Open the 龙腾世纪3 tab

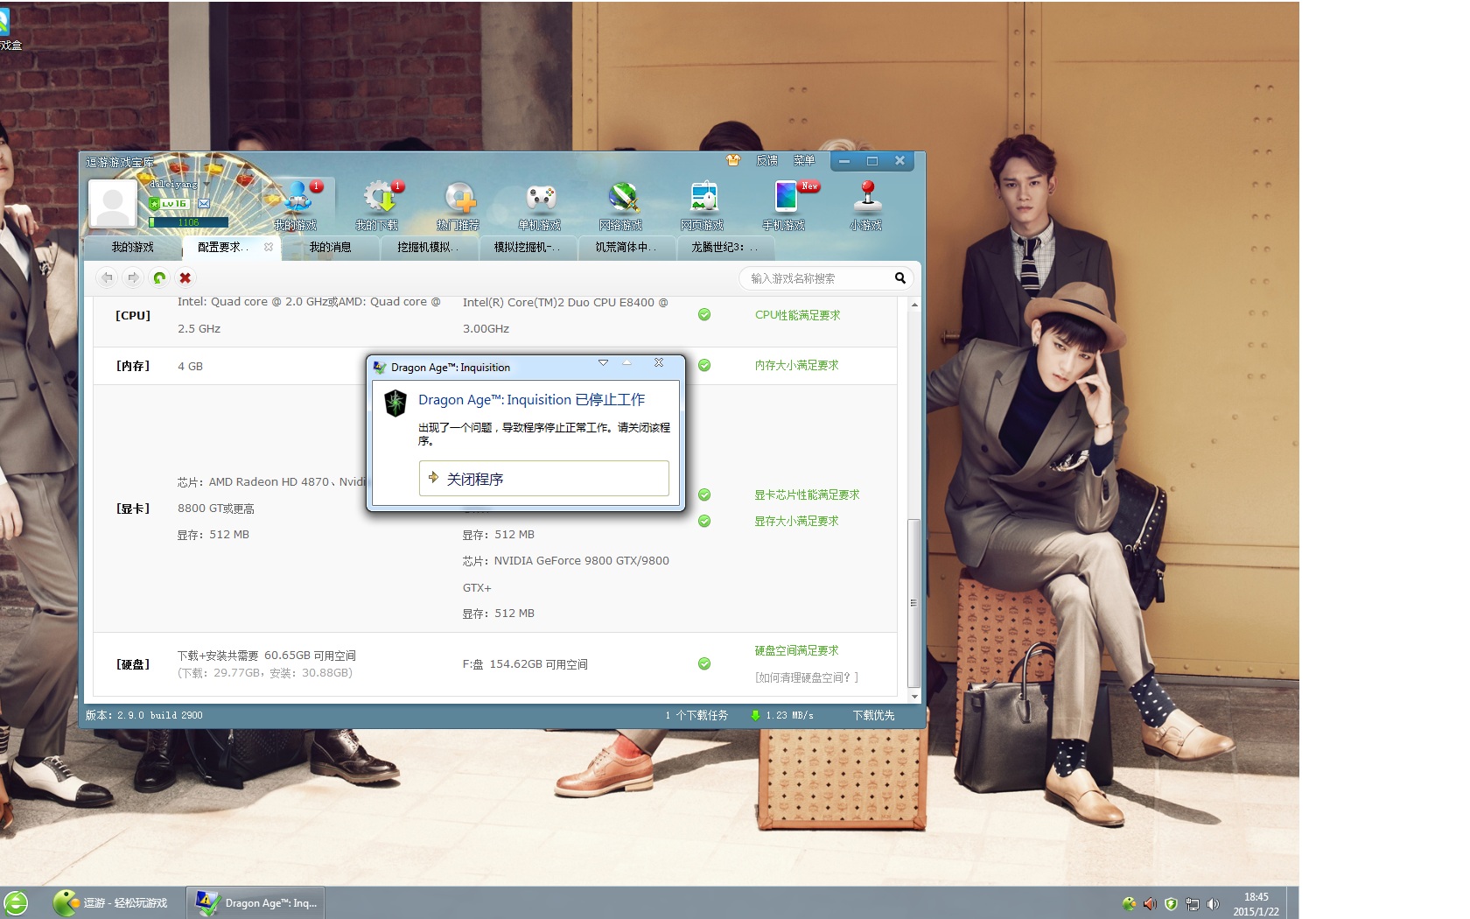click(724, 248)
